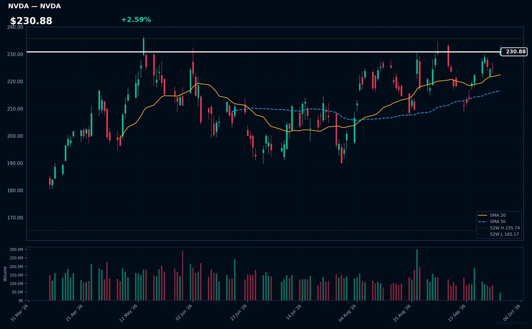This screenshot has width=532, height=329.
Task: Click the 200.00 price axis label
Action: click(x=16, y=136)
